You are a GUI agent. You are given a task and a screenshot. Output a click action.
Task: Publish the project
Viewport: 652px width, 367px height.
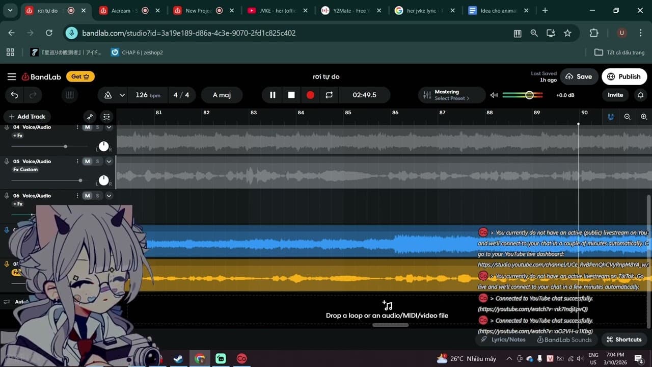tap(624, 76)
